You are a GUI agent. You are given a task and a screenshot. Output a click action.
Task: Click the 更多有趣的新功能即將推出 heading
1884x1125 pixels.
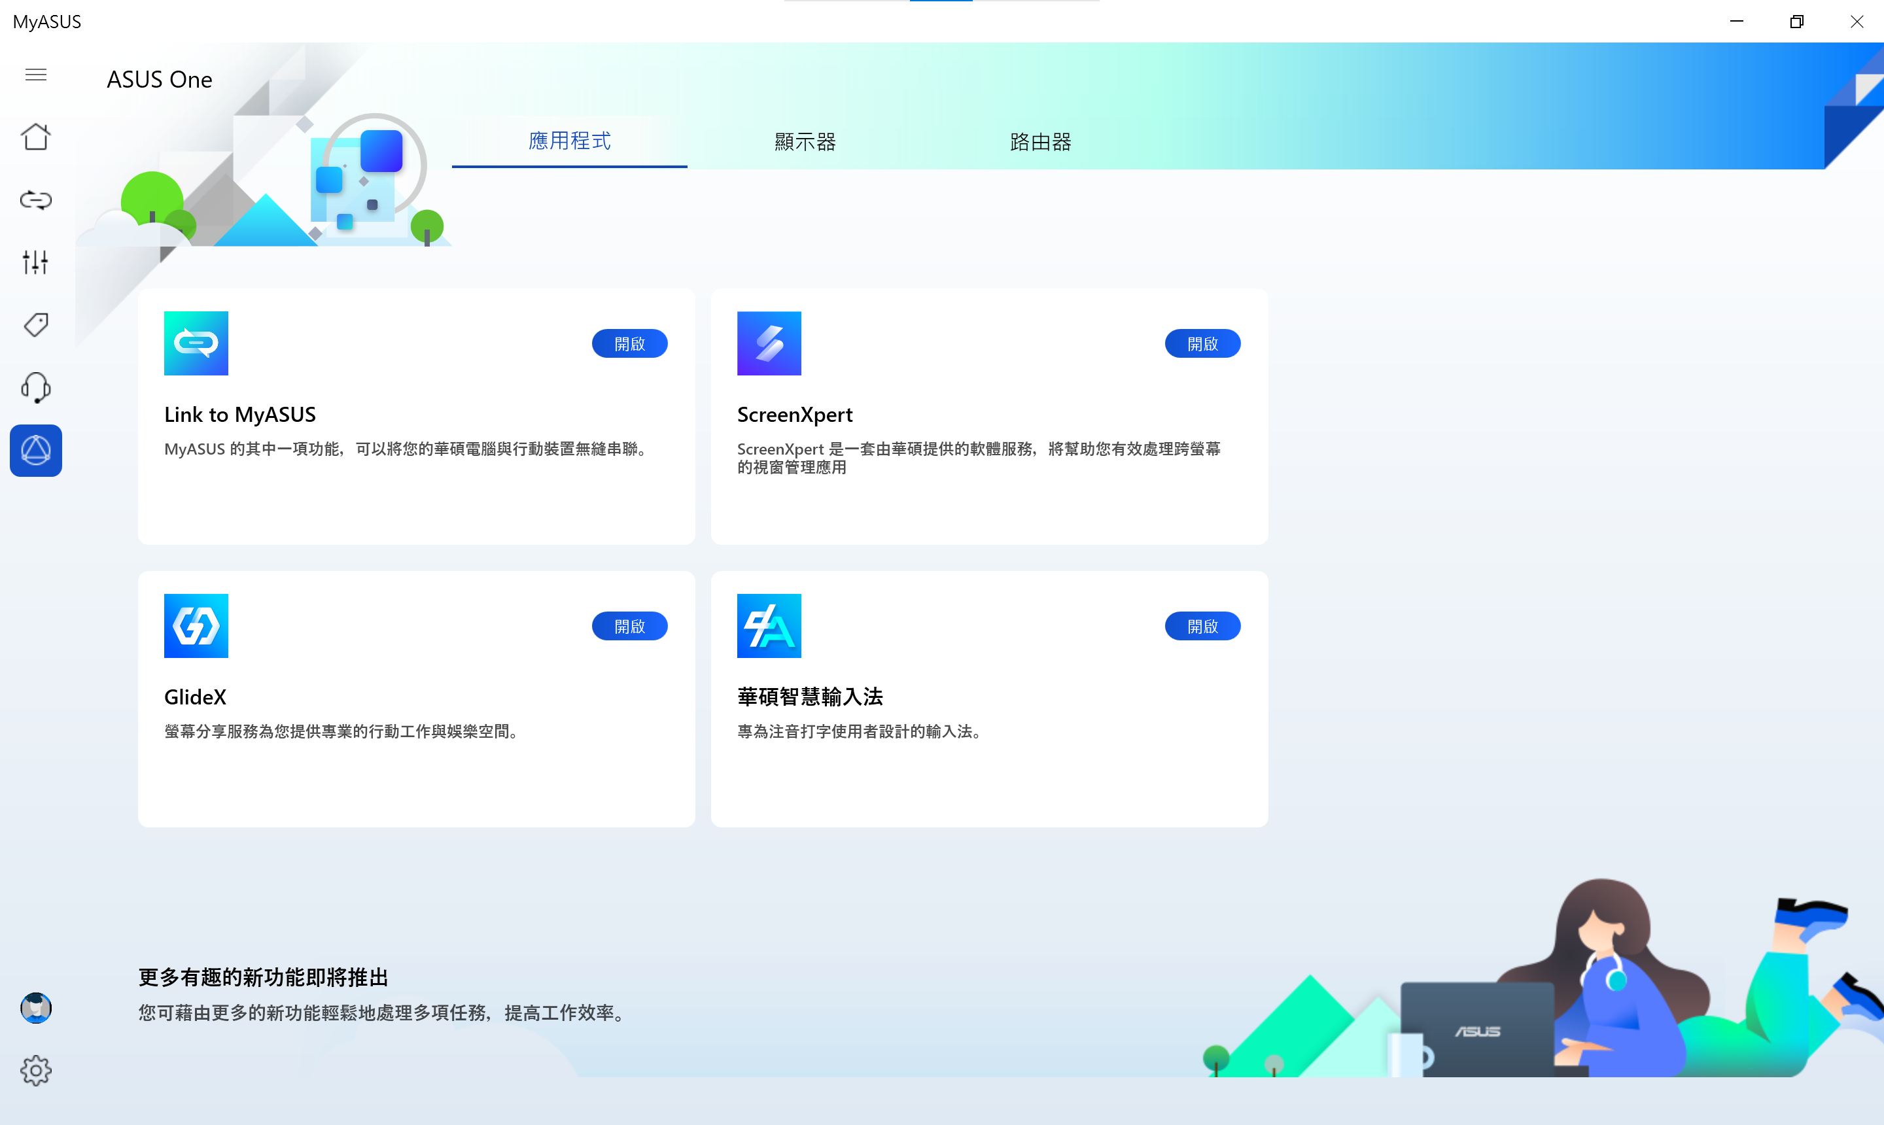tap(262, 977)
